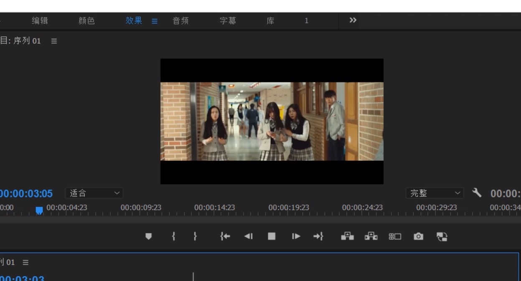Click the timeline timecode 00:03:03
Image resolution: width=521 pixels, height=281 pixels.
22,278
